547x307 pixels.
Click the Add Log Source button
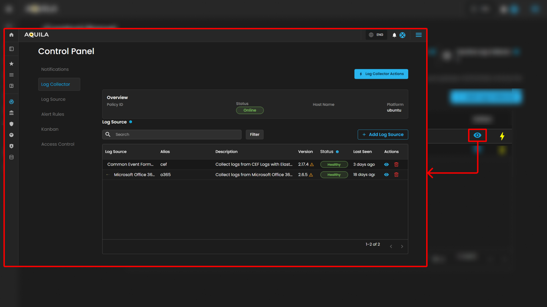(x=383, y=135)
